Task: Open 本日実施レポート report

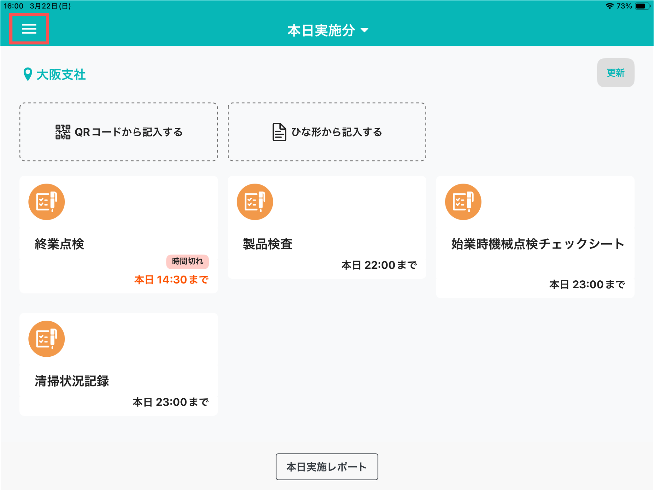Action: tap(327, 467)
